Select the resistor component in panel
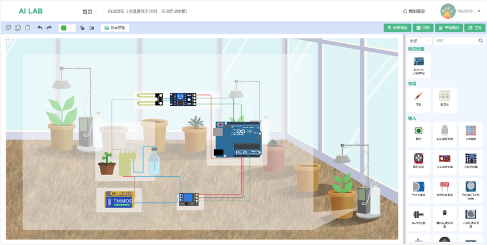The image size is (487, 245). click(418, 99)
